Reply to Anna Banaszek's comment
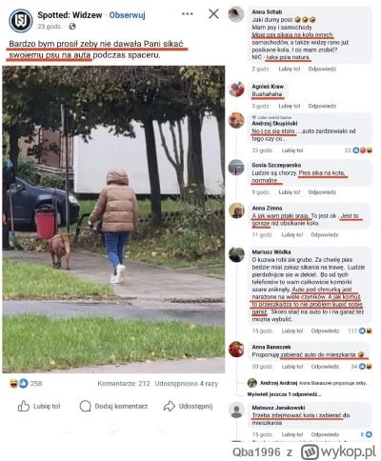This screenshot has height=461, width=381. [x=325, y=367]
